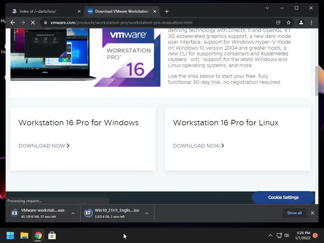Expand options for VMware-workstation exe download
This screenshot has width=324, height=243.
click(x=73, y=213)
